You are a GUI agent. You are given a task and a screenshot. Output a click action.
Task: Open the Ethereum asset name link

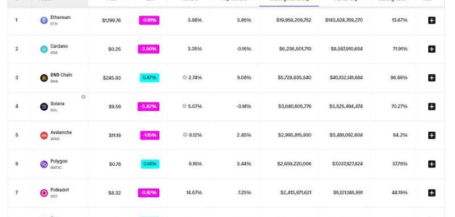[60, 18]
